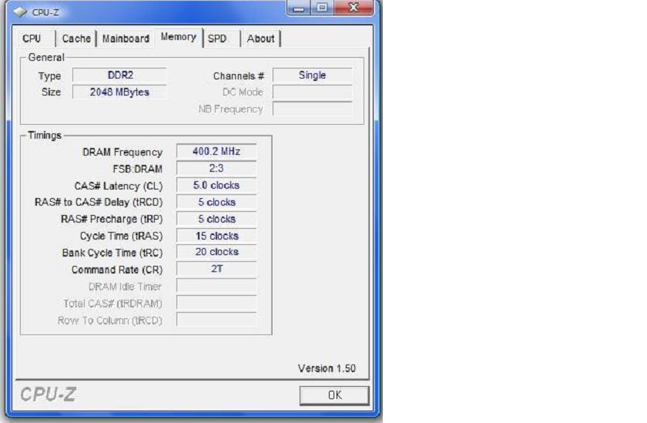The image size is (647, 423).
Task: Click the RAS# Precharge (tRP) label
Action: pos(112,219)
